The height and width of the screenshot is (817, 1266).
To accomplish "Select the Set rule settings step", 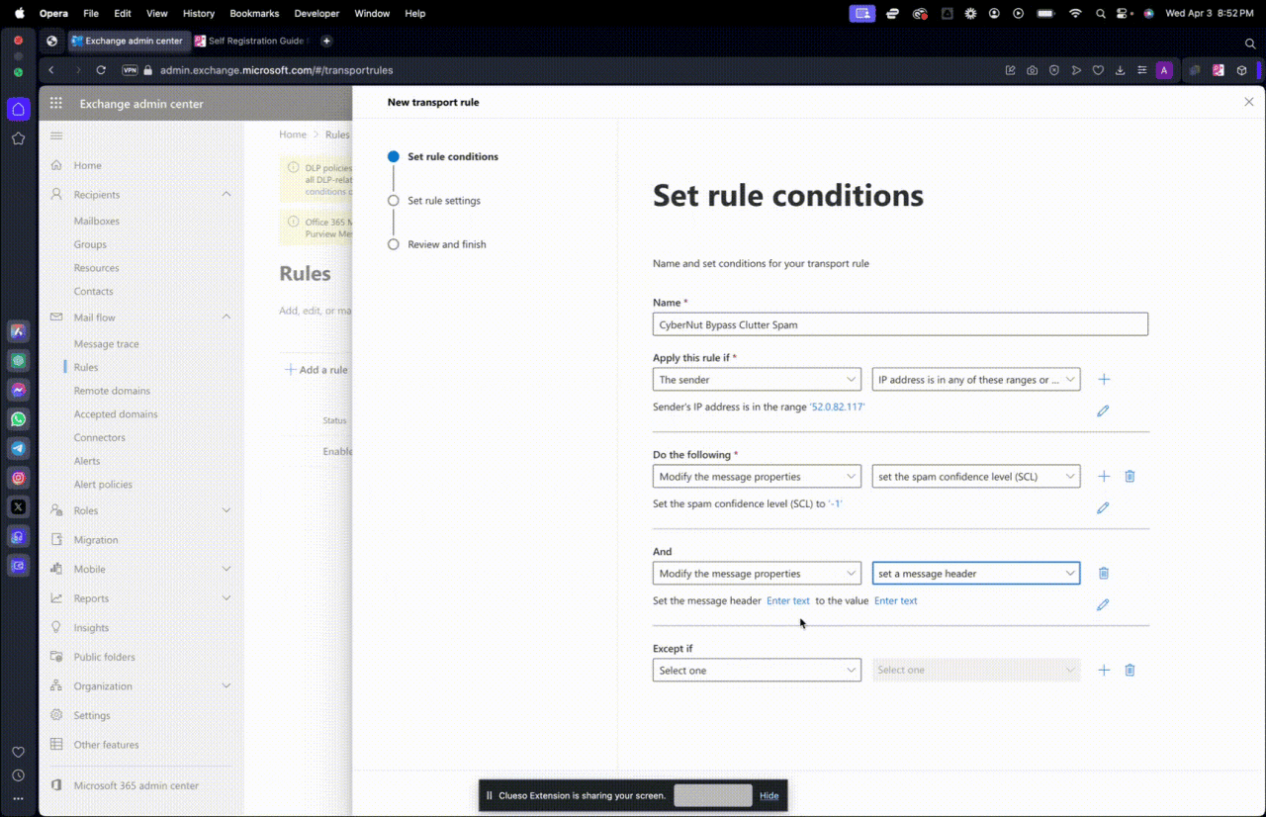I will point(443,201).
